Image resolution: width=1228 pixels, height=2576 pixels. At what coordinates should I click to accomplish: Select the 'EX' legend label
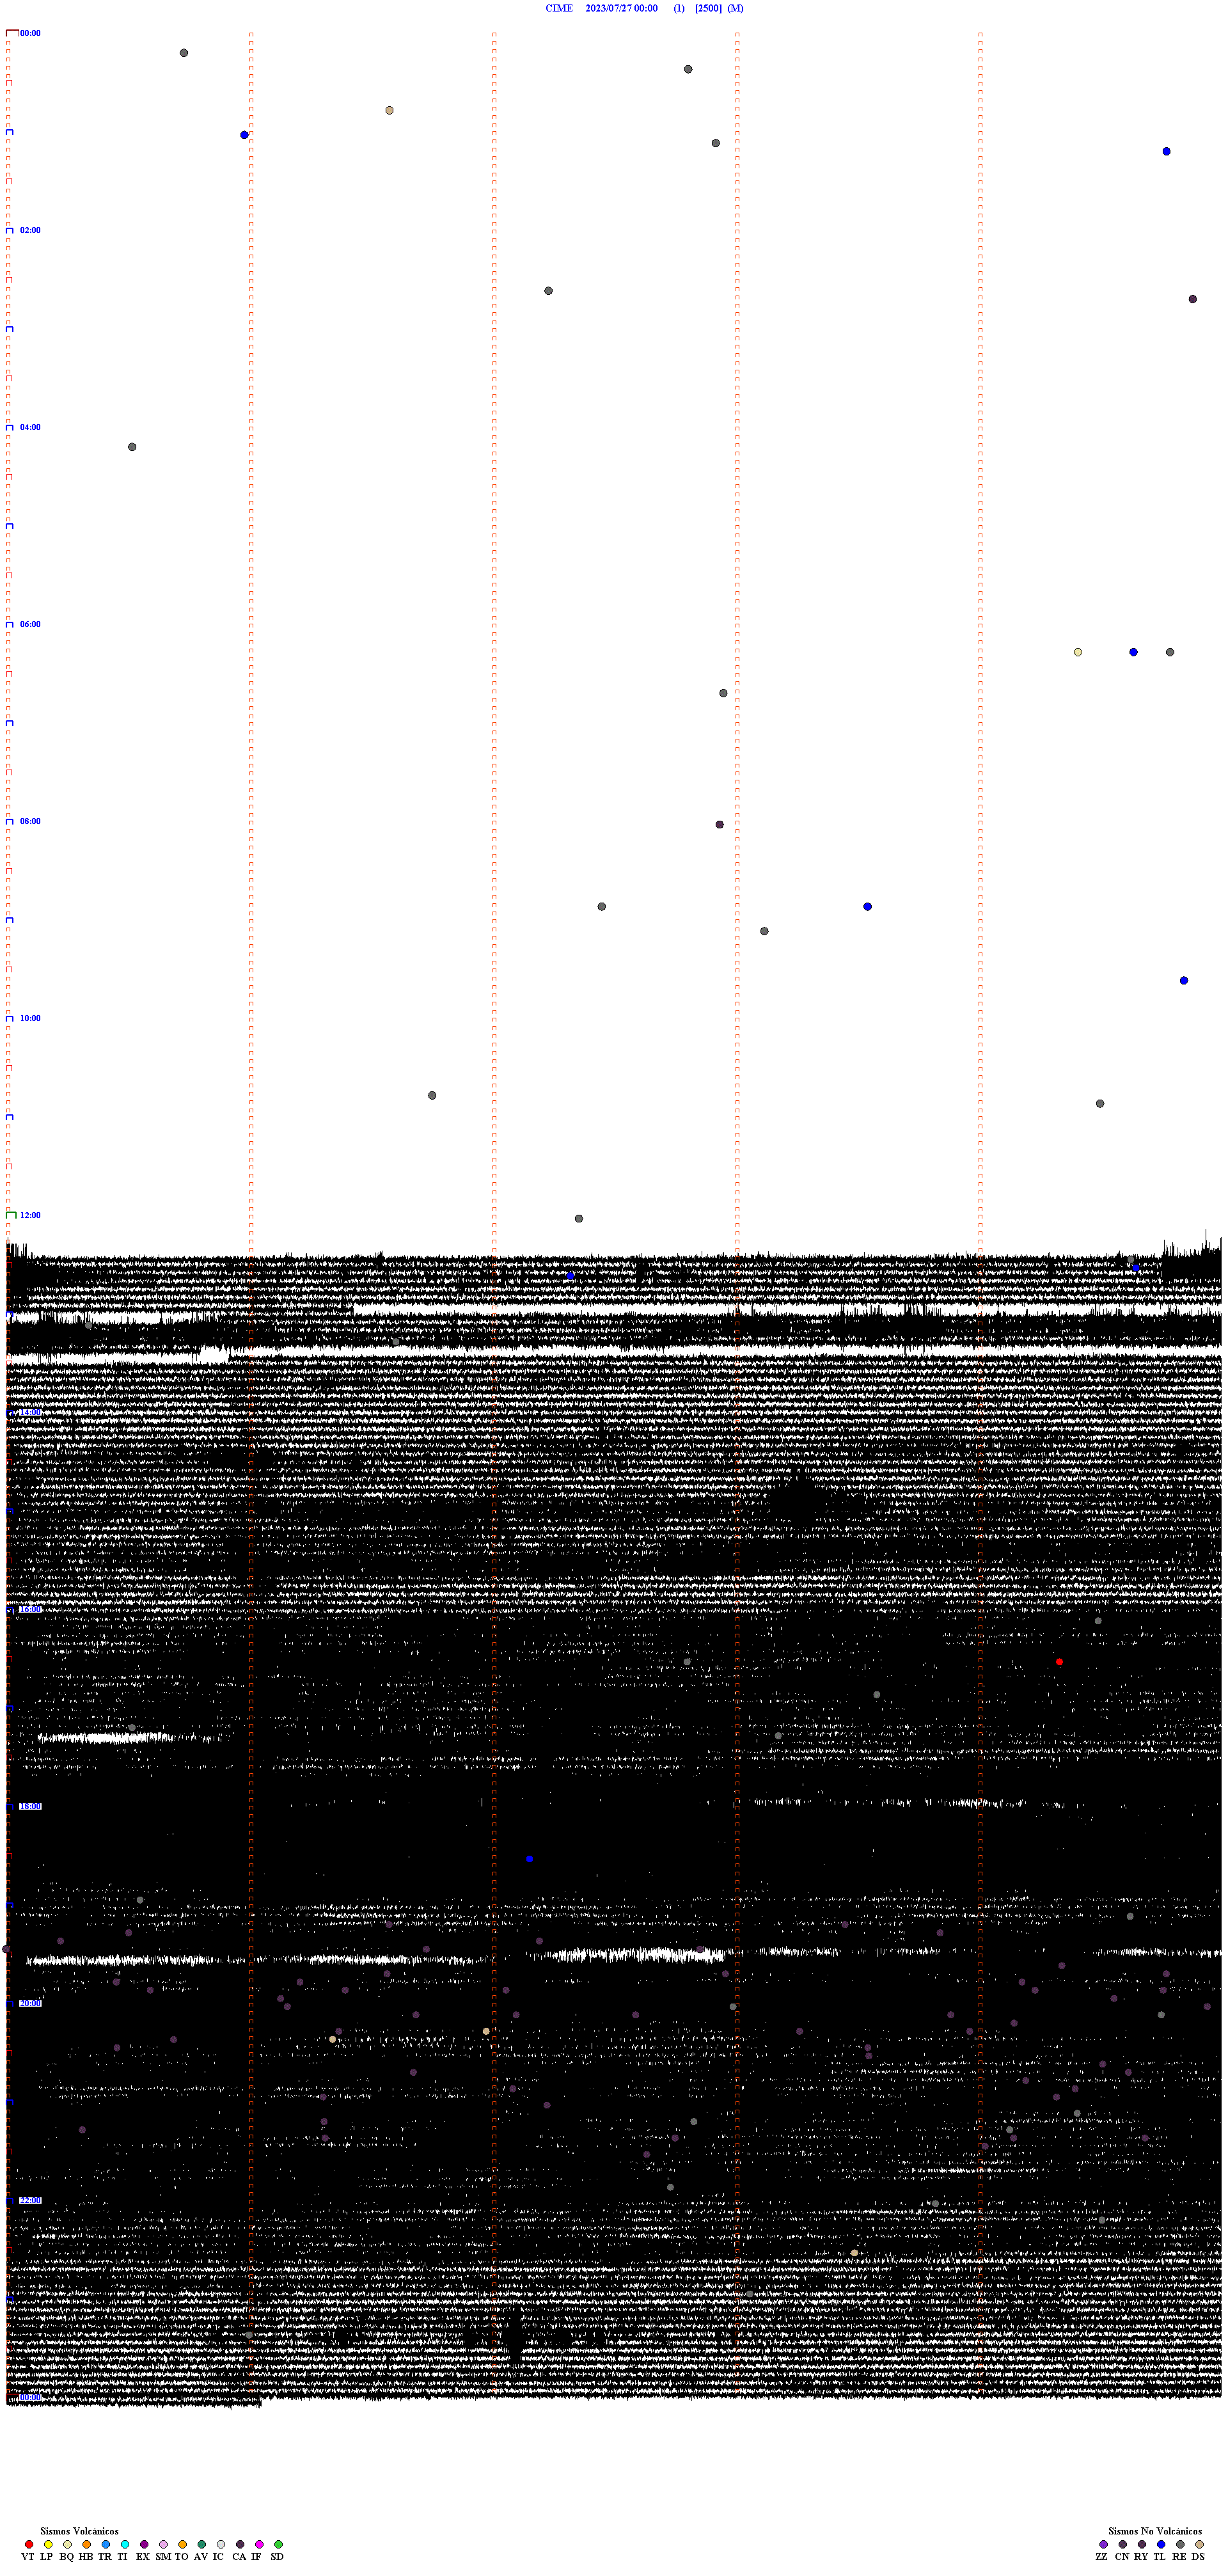[143, 2557]
